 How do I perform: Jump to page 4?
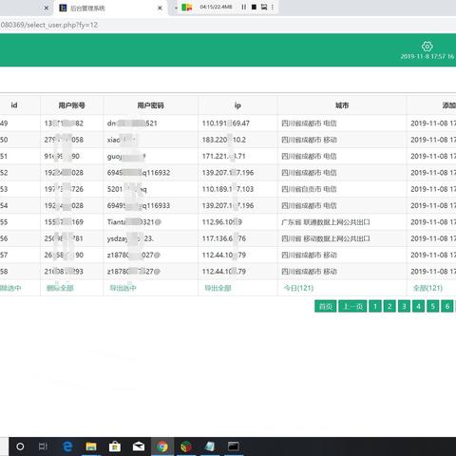pos(418,306)
